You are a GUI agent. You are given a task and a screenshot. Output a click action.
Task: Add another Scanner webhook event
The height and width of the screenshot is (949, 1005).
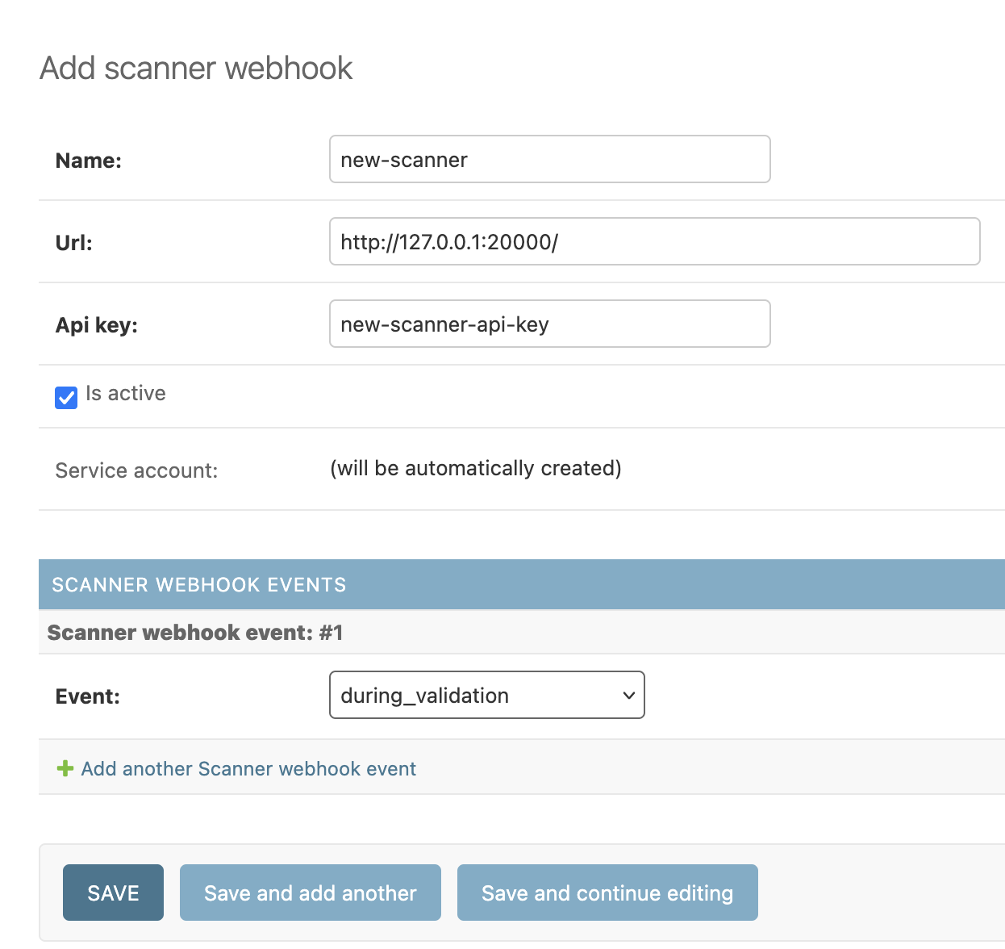pos(248,769)
